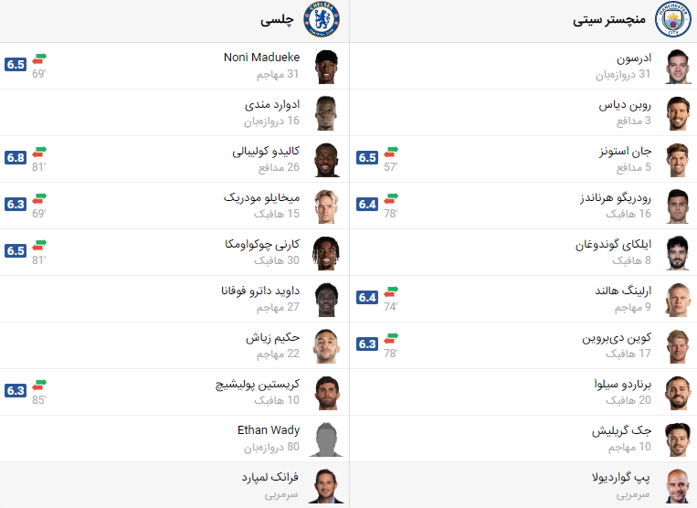Click the substitution icon next to ارلینگ هالند

pos(391,291)
